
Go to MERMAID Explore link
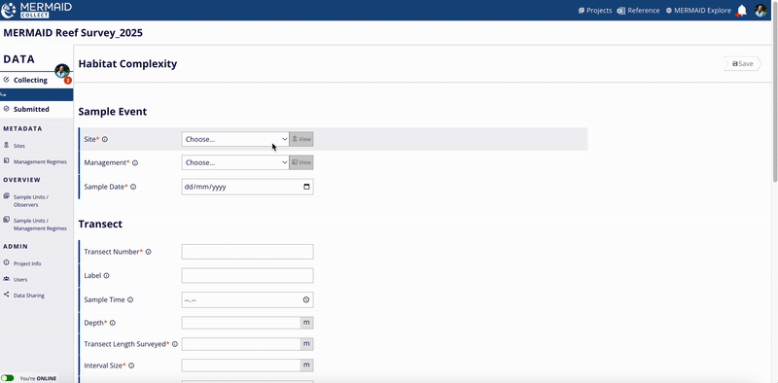pos(698,11)
